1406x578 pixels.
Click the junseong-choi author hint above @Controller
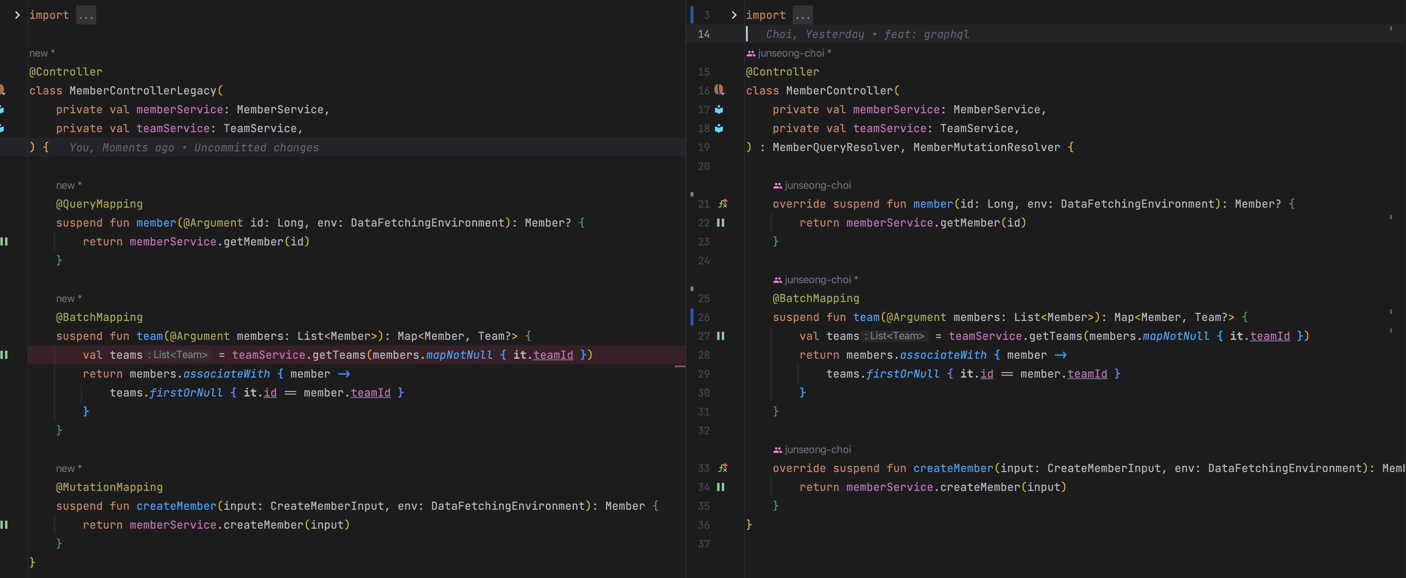(x=790, y=53)
